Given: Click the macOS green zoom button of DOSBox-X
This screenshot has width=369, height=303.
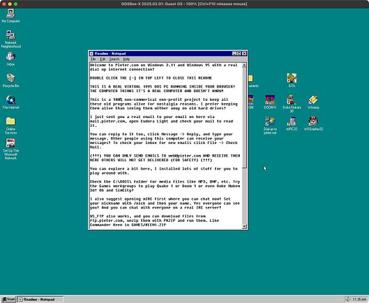Looking at the screenshot, I should (15, 4).
